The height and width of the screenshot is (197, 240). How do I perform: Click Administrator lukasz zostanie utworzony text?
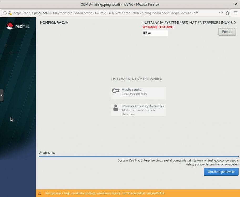click(x=138, y=112)
